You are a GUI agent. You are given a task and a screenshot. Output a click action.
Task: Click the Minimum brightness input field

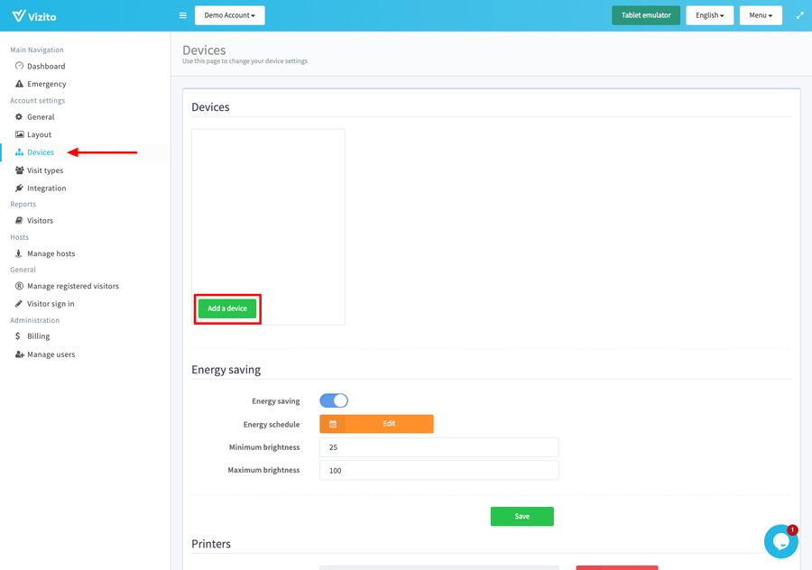pyautogui.click(x=438, y=447)
